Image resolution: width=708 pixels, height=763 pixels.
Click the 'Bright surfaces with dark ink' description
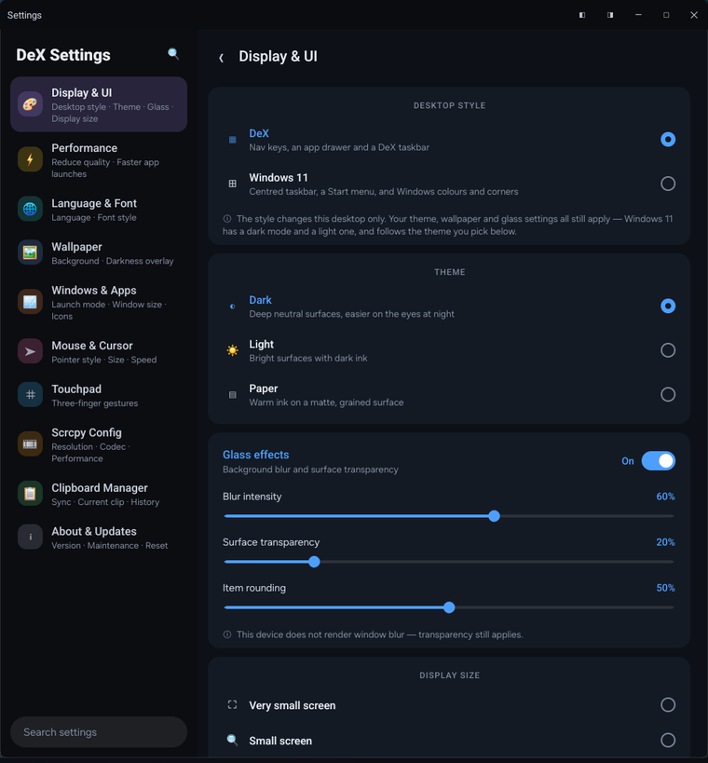coord(308,358)
